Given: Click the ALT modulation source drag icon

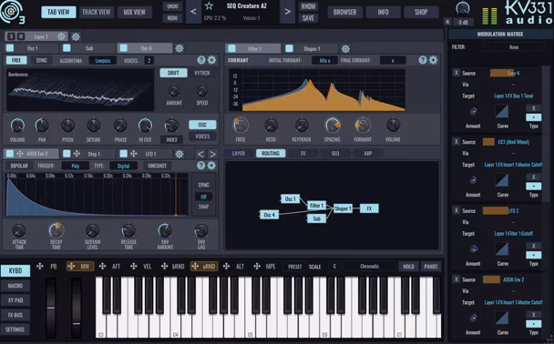Looking at the screenshot, I should tap(226, 266).
